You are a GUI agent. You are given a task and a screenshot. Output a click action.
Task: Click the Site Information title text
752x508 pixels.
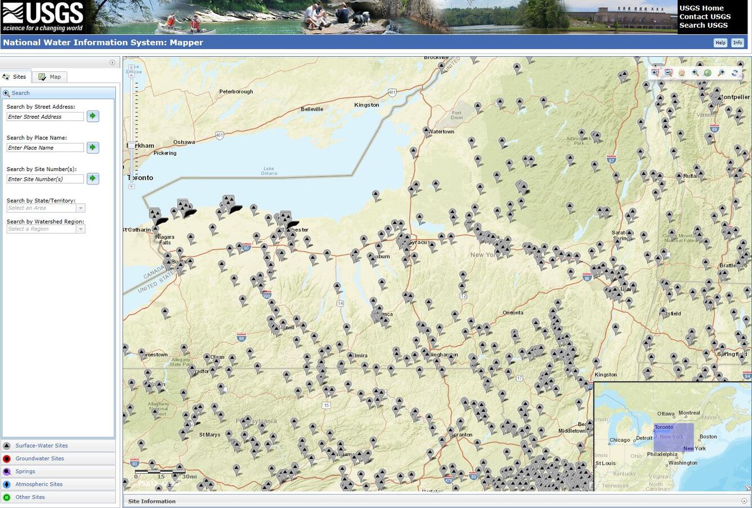(x=152, y=501)
